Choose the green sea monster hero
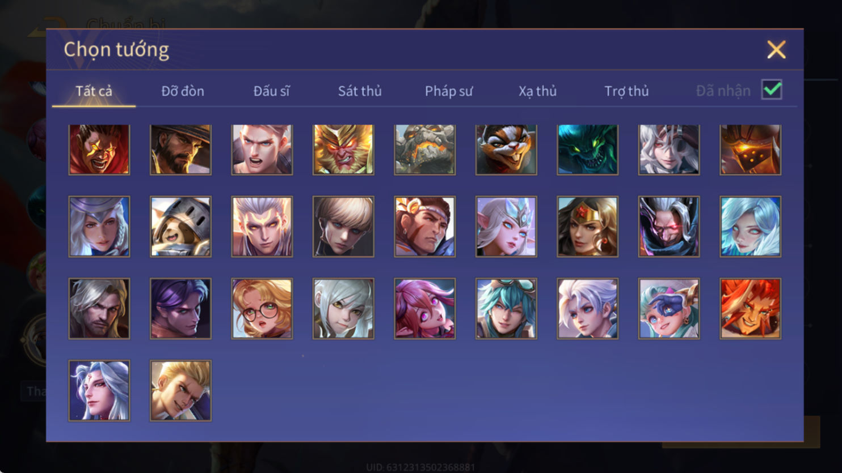This screenshot has width=842, height=473. tap(587, 150)
